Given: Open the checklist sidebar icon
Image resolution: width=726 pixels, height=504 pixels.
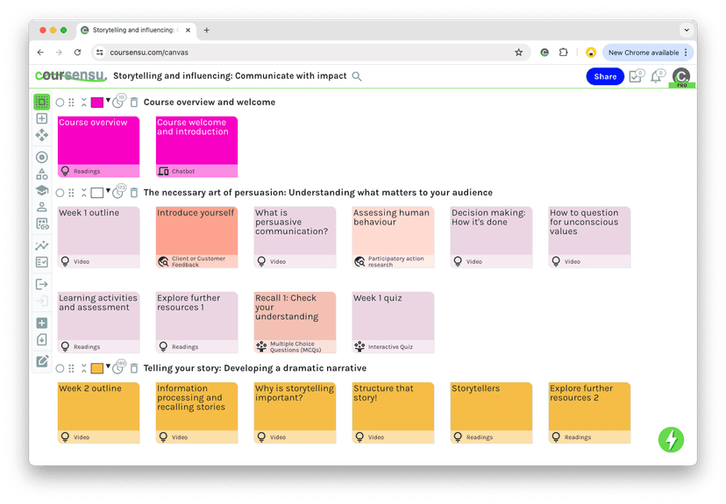Looking at the screenshot, I should 42,262.
